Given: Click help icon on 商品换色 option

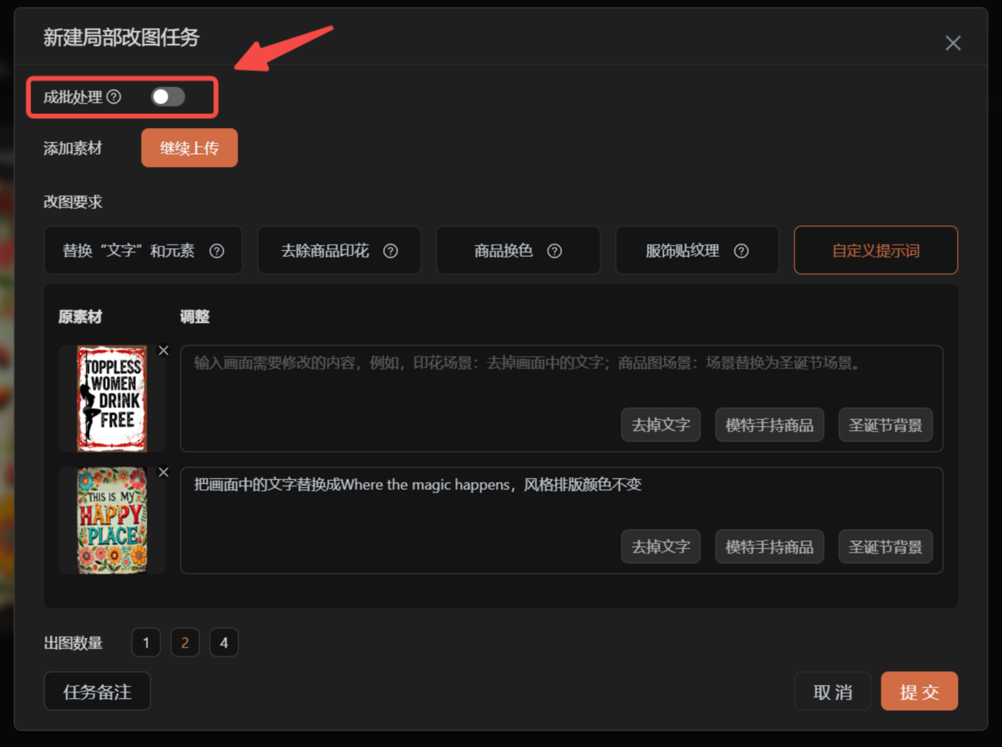Looking at the screenshot, I should [554, 251].
